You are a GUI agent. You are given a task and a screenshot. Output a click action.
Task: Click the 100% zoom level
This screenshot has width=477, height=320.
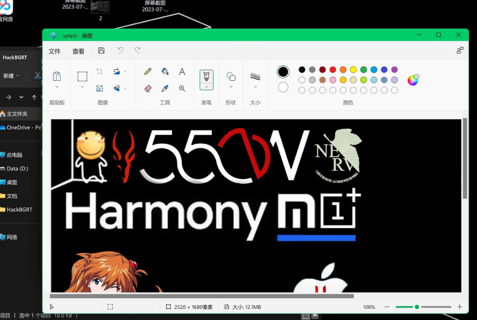pos(369,307)
